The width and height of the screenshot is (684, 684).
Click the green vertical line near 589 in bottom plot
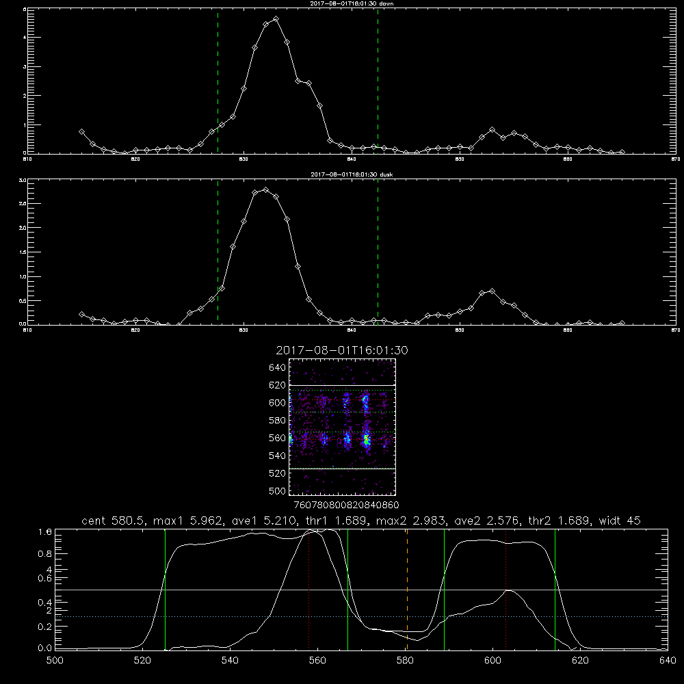tap(444, 590)
